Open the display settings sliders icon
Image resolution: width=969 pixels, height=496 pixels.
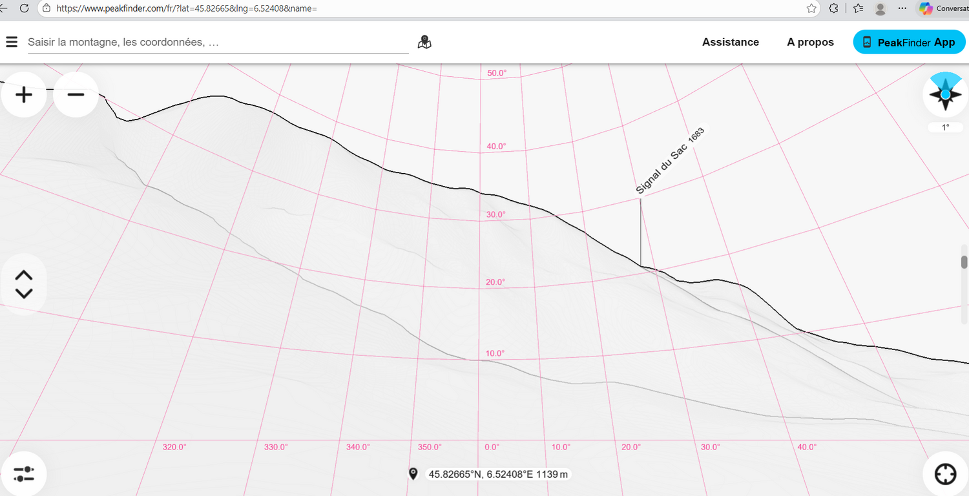24,473
